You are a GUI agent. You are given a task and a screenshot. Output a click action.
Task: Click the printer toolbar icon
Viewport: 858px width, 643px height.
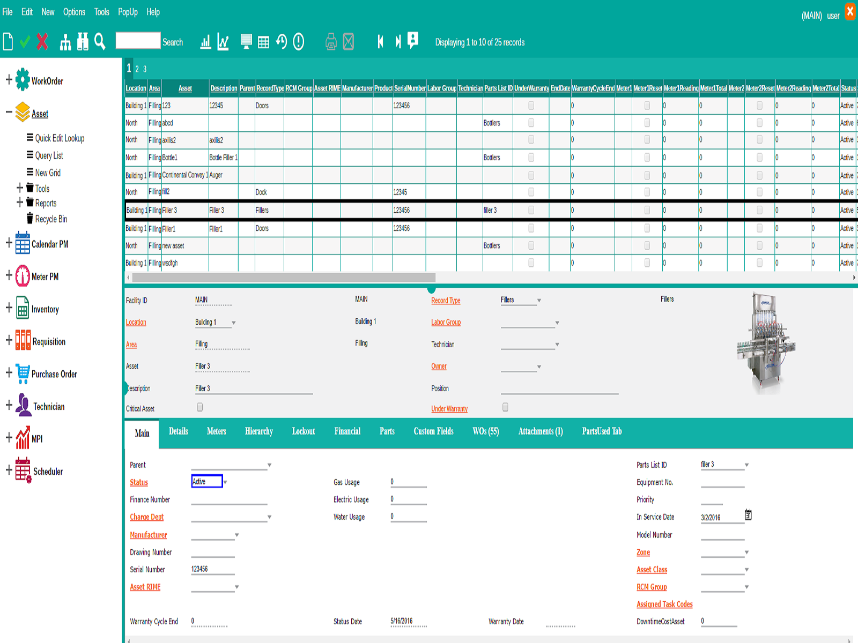[331, 41]
